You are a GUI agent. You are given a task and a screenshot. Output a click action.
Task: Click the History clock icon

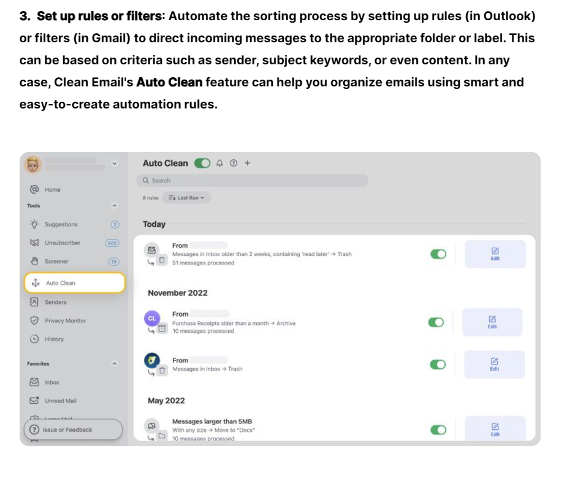coord(34,339)
